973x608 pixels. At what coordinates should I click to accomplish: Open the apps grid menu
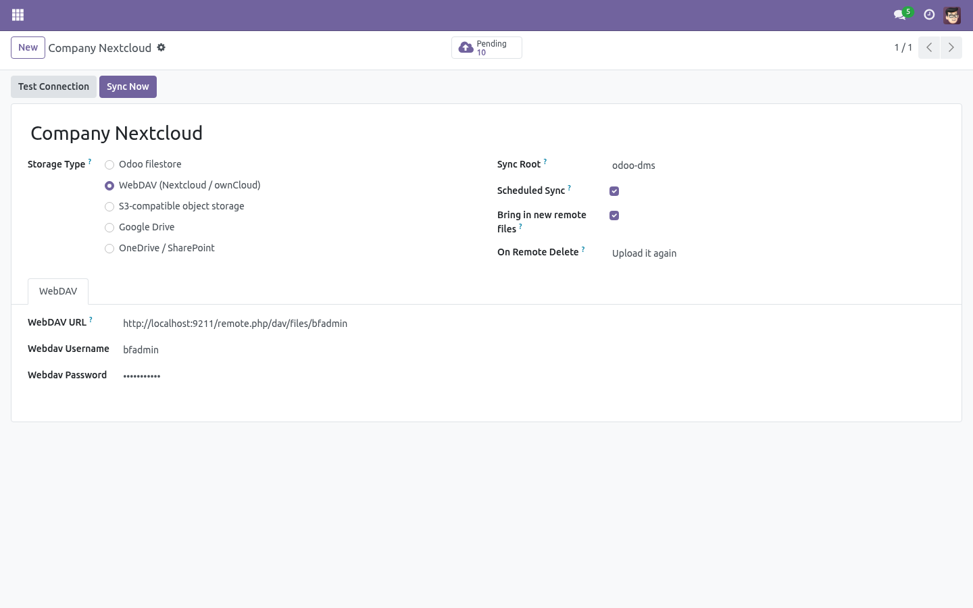[18, 15]
